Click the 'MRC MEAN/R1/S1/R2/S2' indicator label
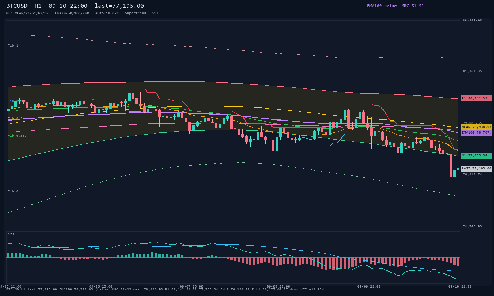Image resolution: width=494 pixels, height=296 pixels. pyautogui.click(x=28, y=13)
